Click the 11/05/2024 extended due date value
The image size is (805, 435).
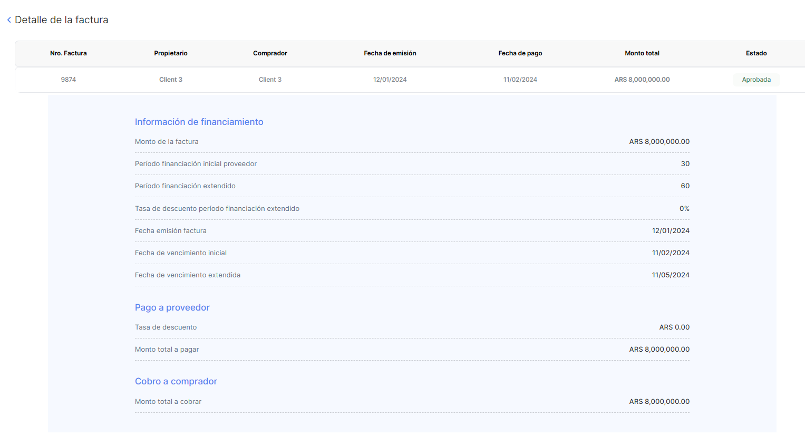coord(671,275)
